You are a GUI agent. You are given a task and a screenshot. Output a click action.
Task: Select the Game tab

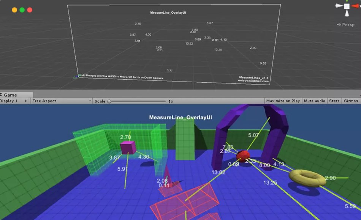click(x=15, y=94)
